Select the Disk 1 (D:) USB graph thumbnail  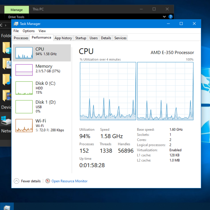point(24,107)
